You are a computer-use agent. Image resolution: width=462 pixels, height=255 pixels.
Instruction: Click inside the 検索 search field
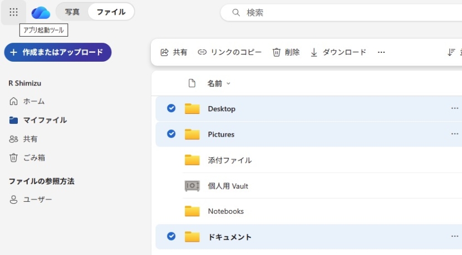[342, 13]
